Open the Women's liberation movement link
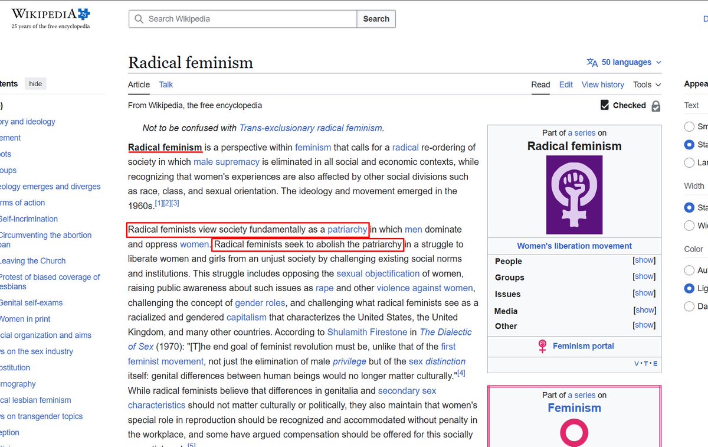 pos(574,246)
